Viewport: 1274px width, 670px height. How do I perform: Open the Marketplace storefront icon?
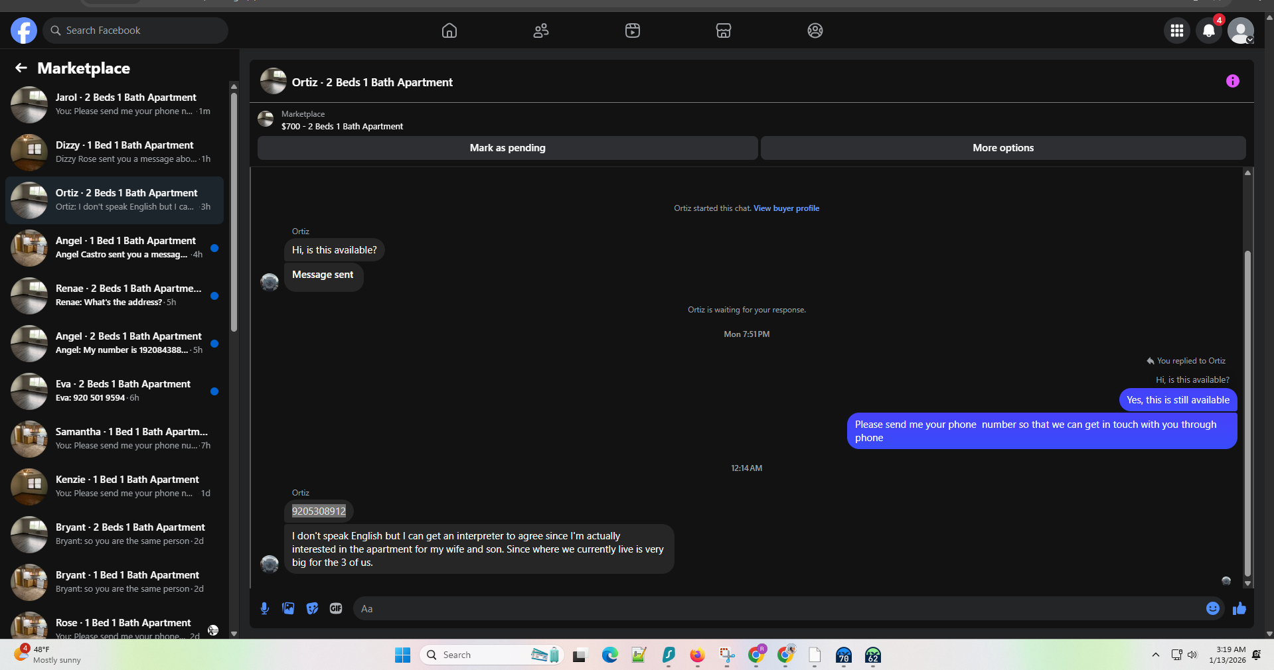(724, 31)
